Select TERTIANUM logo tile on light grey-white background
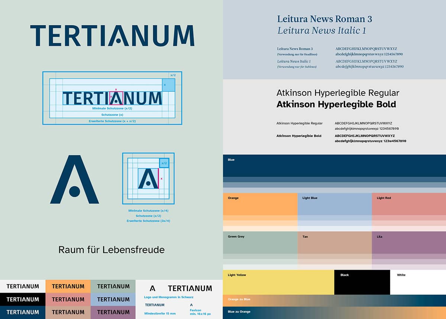446x319 pixels. click(x=23, y=286)
